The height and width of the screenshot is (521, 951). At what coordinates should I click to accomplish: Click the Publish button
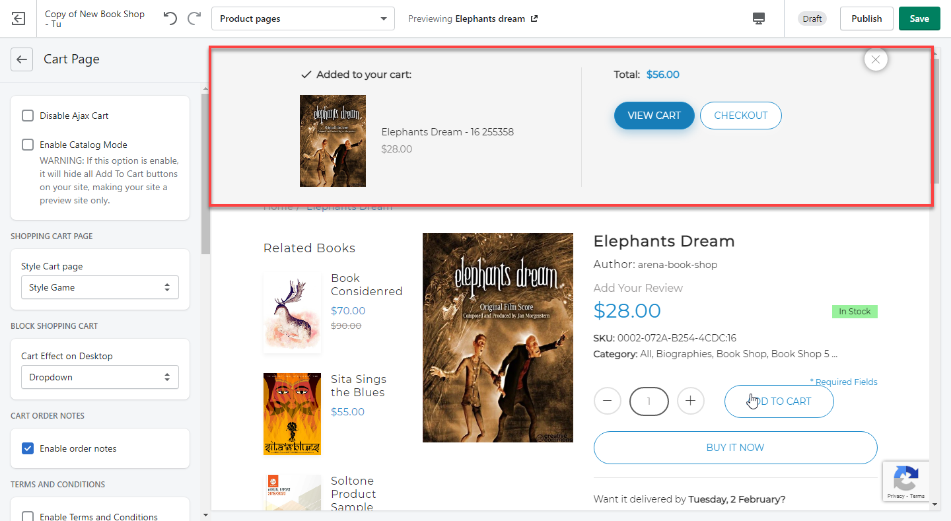tap(866, 18)
